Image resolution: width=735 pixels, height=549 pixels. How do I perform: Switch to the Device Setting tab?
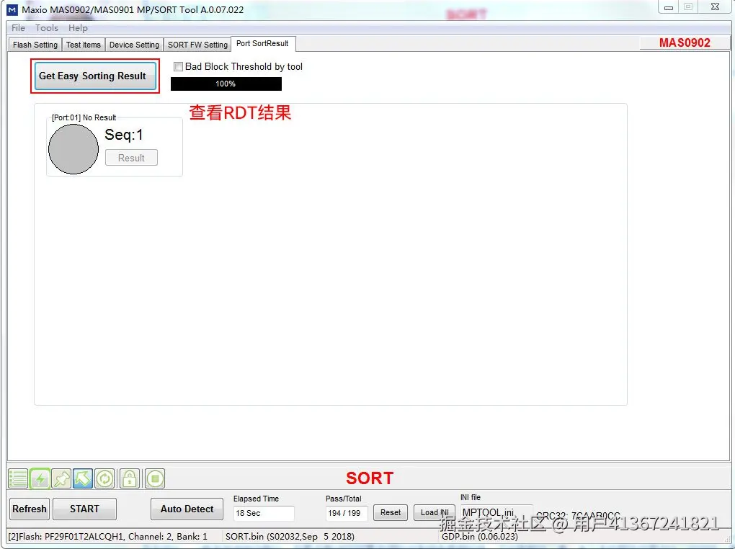pyautogui.click(x=134, y=45)
